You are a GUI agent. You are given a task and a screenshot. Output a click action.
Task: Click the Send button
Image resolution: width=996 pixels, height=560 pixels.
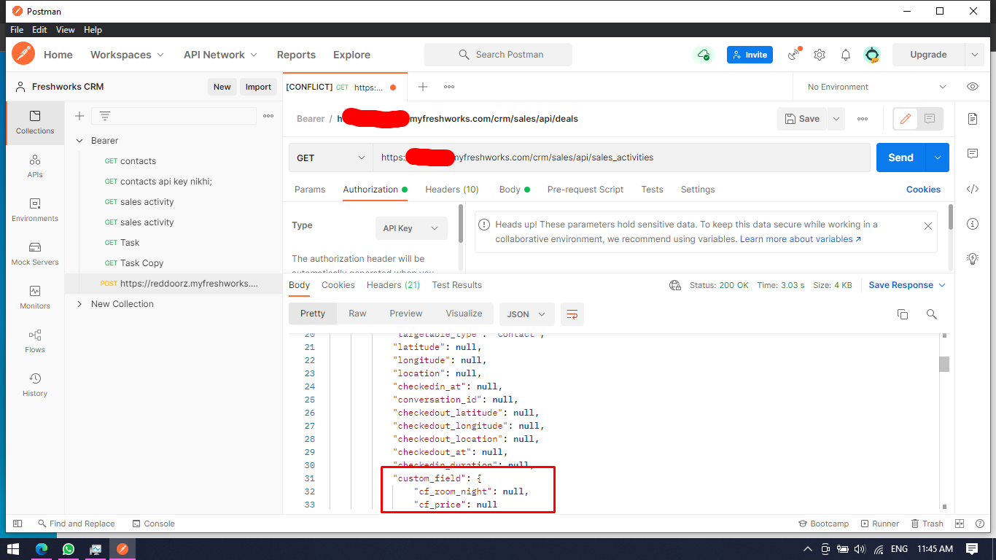(x=901, y=157)
